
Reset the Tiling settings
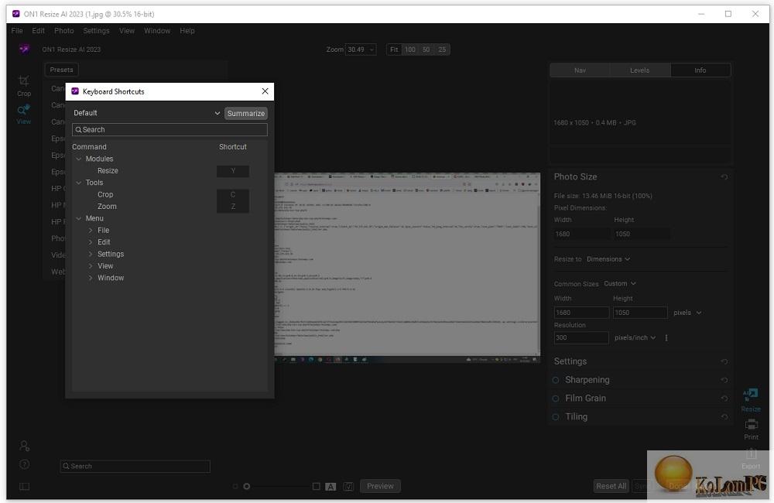pyautogui.click(x=724, y=416)
